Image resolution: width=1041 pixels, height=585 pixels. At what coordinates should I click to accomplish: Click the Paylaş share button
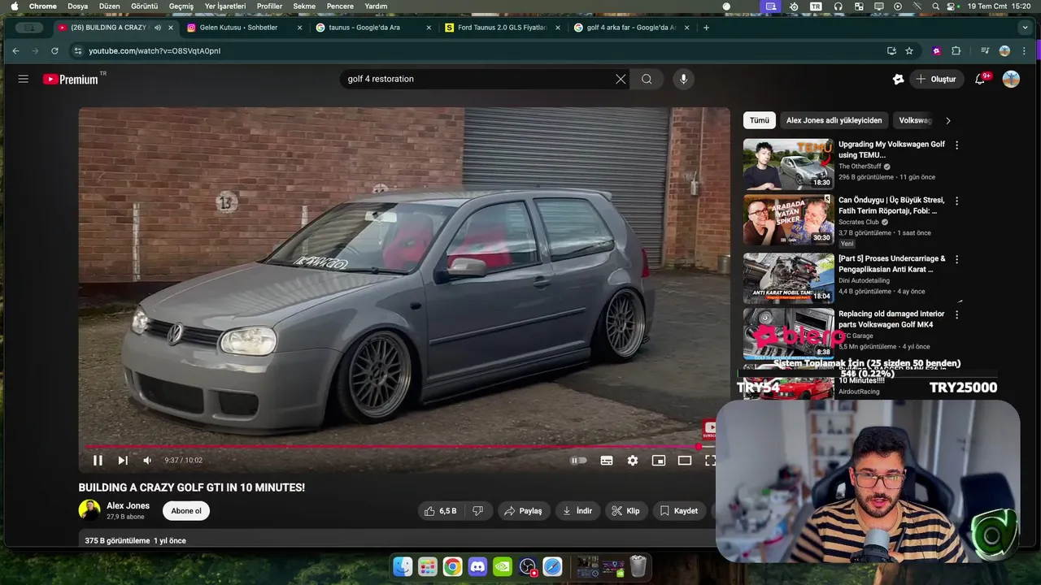pyautogui.click(x=522, y=511)
